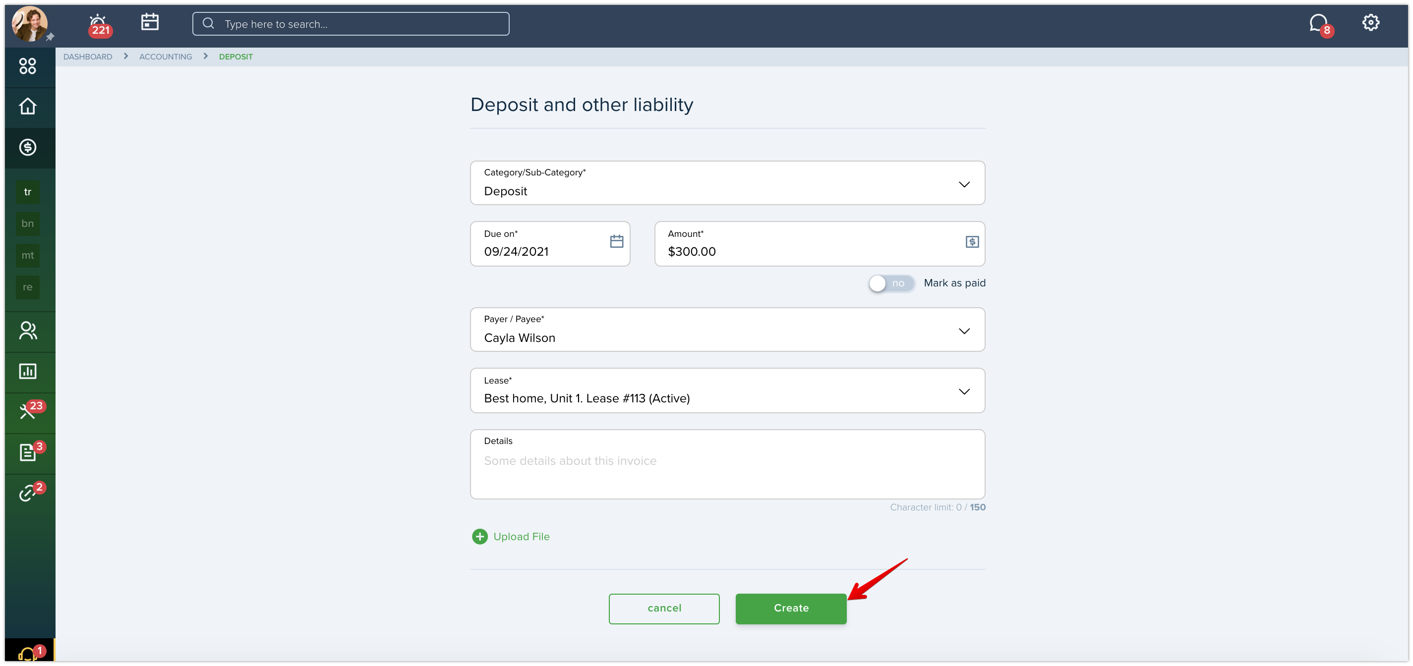Click the dollar icon in Amount field

pyautogui.click(x=972, y=242)
